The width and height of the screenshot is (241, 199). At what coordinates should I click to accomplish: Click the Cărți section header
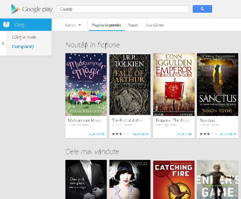pyautogui.click(x=26, y=25)
